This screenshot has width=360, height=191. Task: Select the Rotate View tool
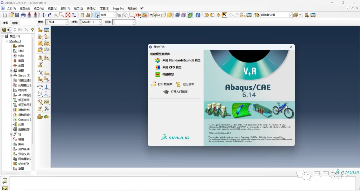50,15
